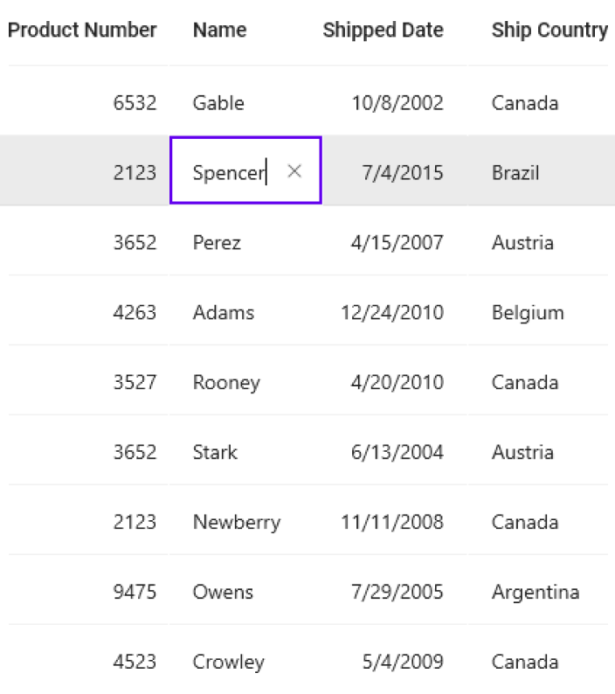Image resolution: width=615 pixels, height=694 pixels.
Task: Sort by Product Number column header
Action: coord(82,31)
